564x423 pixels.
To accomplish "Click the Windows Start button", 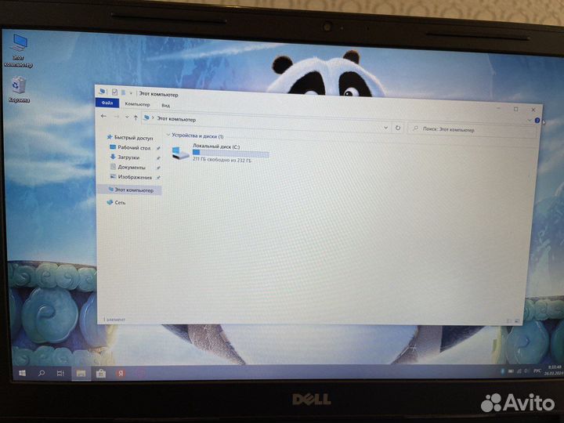I will pos(22,374).
